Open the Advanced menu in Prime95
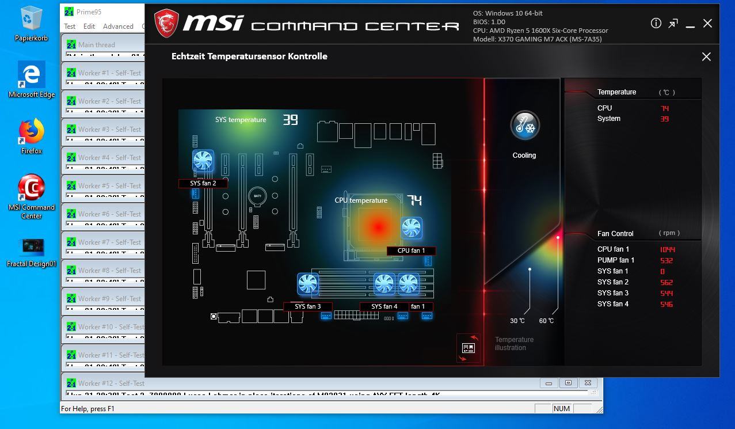 click(118, 26)
